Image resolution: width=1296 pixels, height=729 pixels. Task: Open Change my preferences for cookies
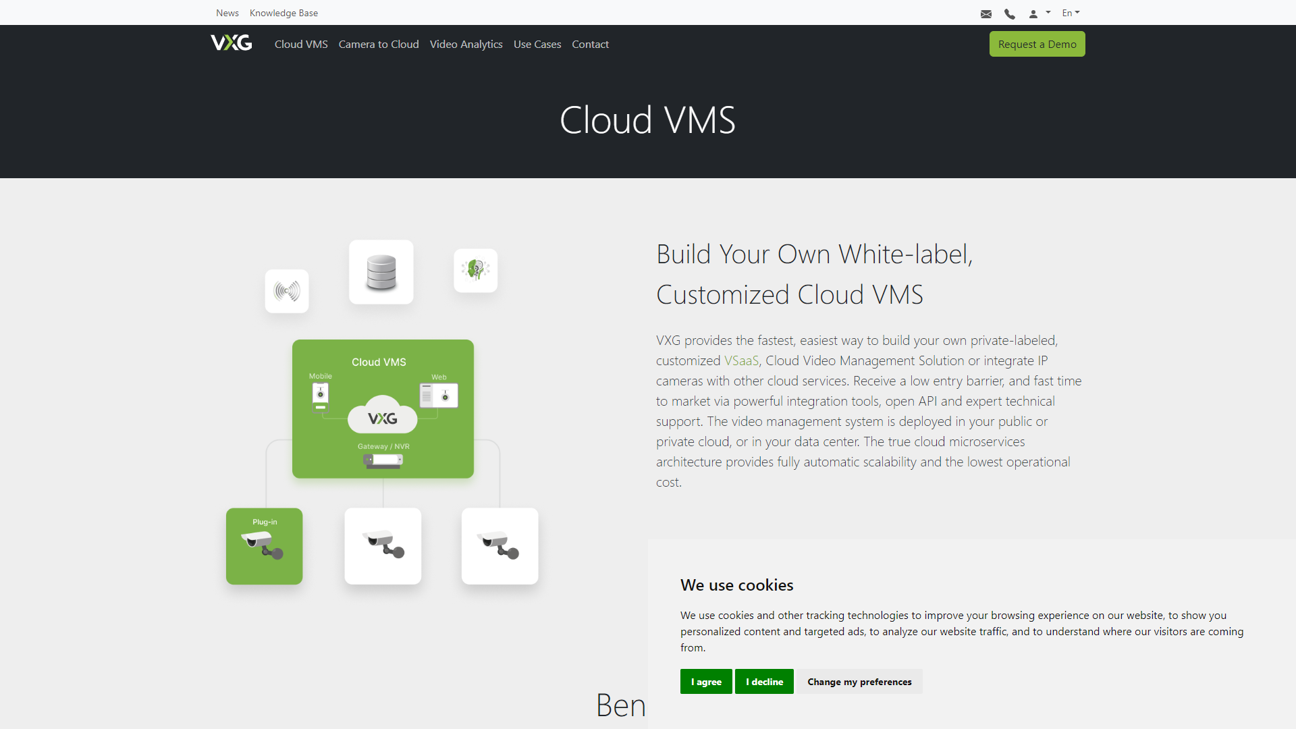pyautogui.click(x=859, y=682)
